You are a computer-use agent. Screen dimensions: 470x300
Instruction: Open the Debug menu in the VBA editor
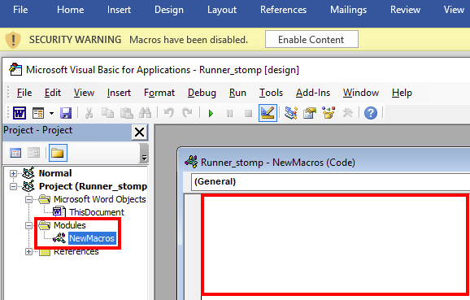pos(202,93)
